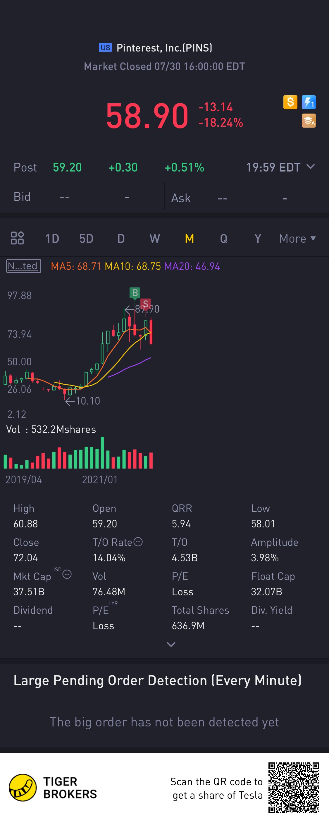Toggle the N...ted adjustment button
Viewport: 329px width, 823px height.
pyautogui.click(x=24, y=266)
